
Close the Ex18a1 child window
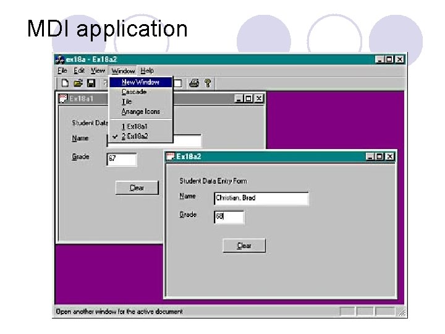coord(259,98)
